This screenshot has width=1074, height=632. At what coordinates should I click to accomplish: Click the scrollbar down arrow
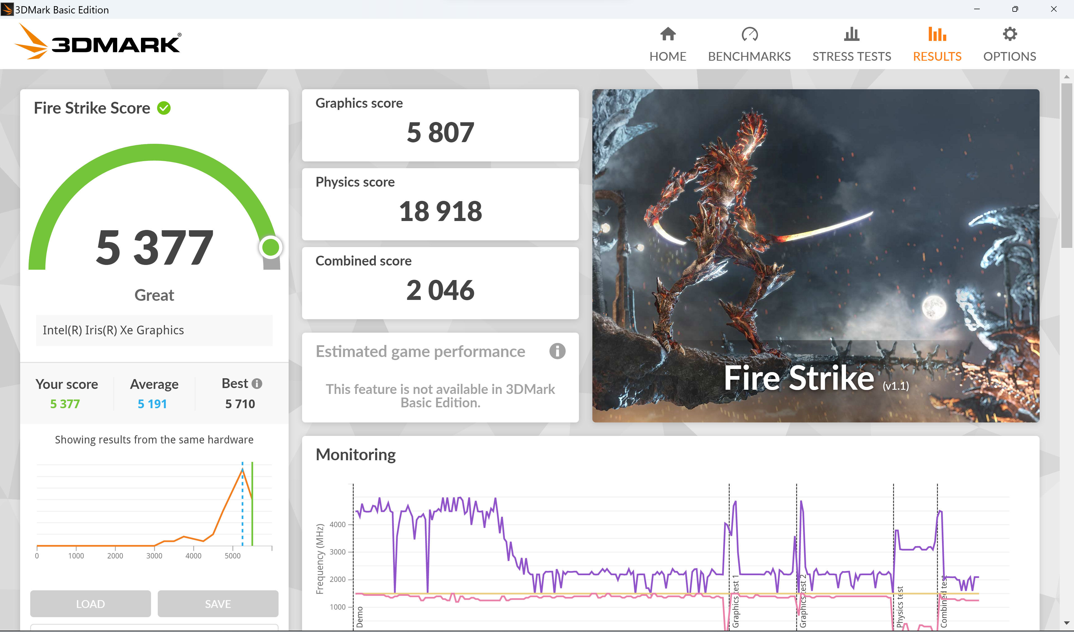(x=1066, y=624)
